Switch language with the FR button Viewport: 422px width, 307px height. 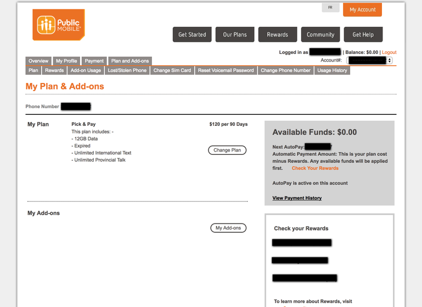click(330, 8)
